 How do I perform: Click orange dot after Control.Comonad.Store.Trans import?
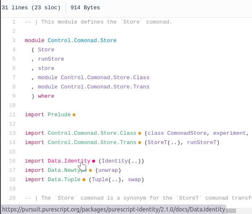pyautogui.click(x=140, y=142)
